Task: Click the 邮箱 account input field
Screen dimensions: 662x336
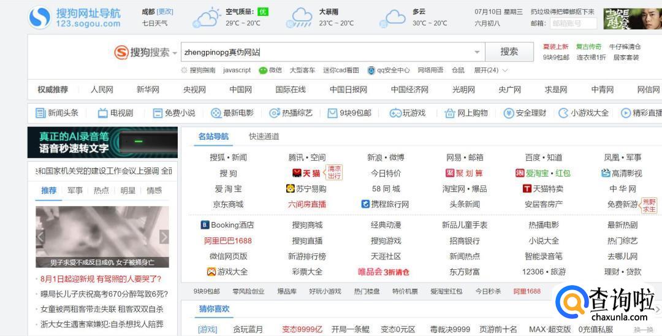Action: (573, 24)
